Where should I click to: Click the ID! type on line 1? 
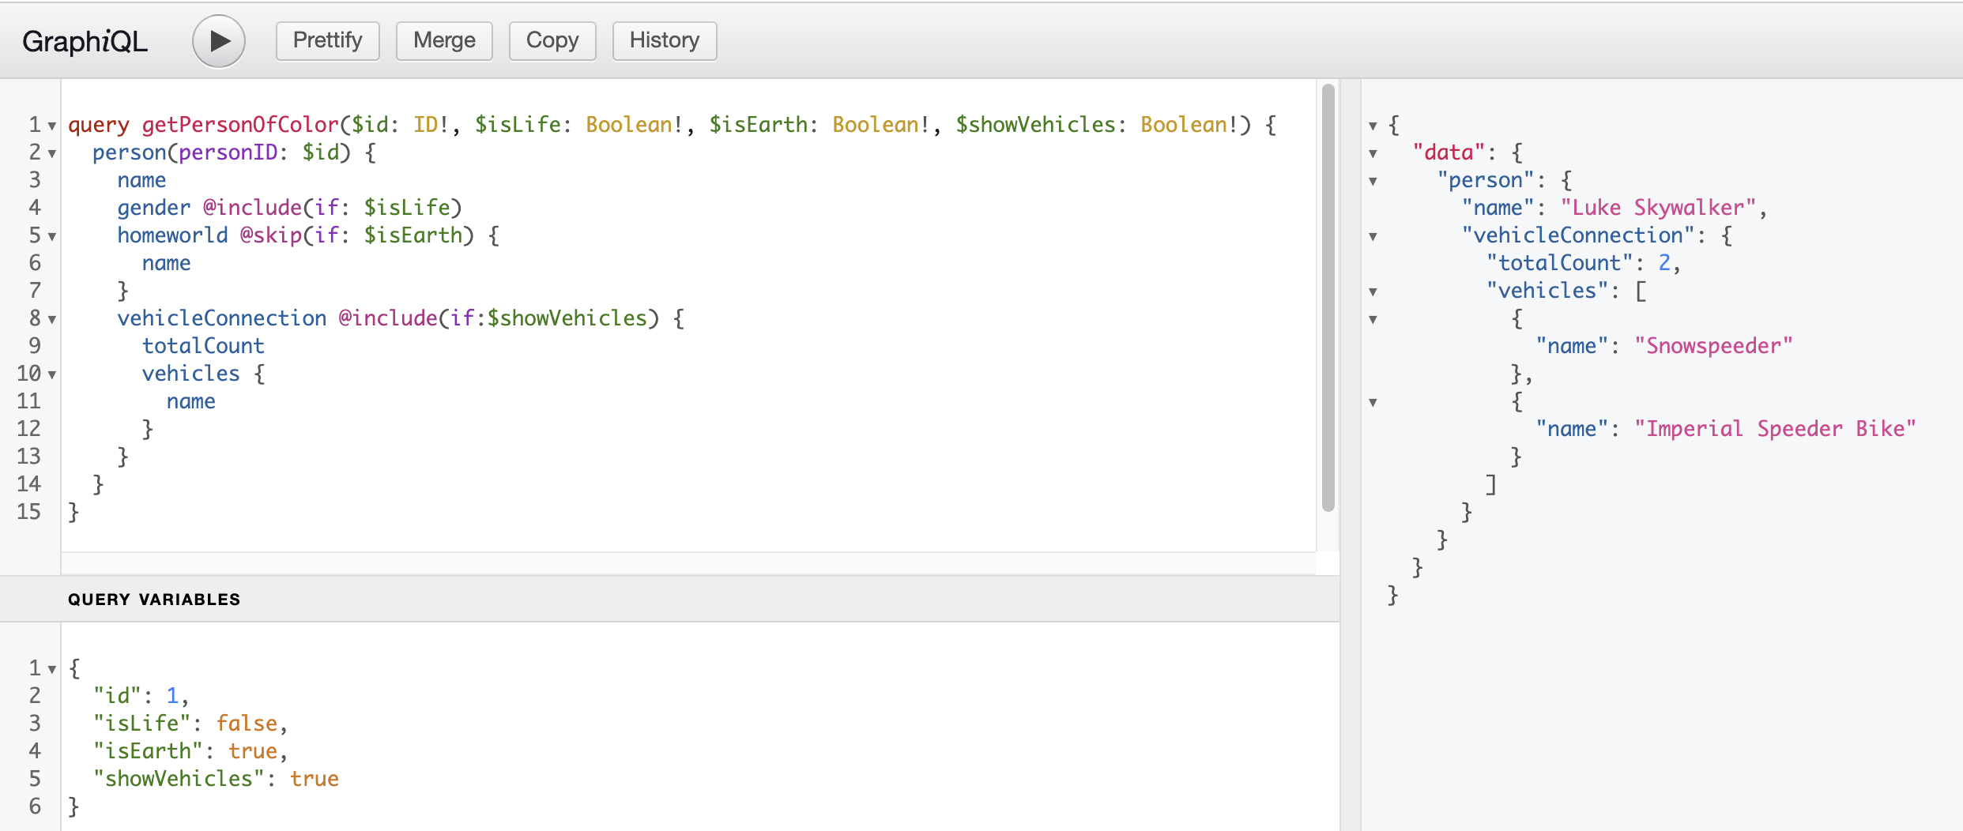click(431, 125)
